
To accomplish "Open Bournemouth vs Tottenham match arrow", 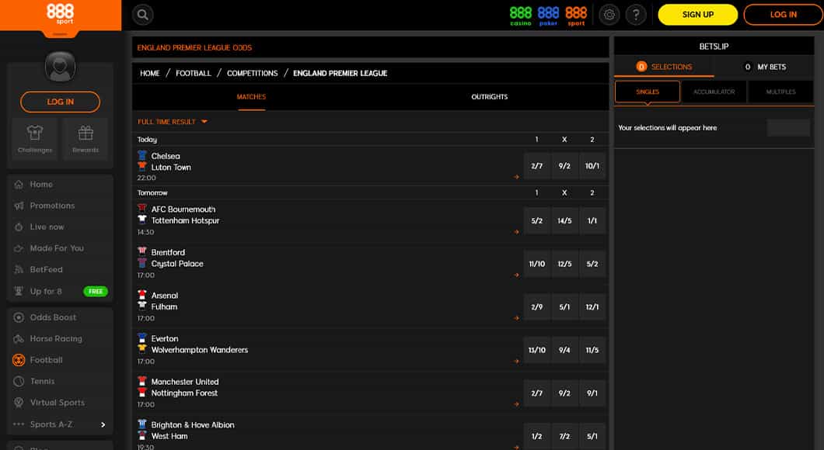I will (516, 232).
